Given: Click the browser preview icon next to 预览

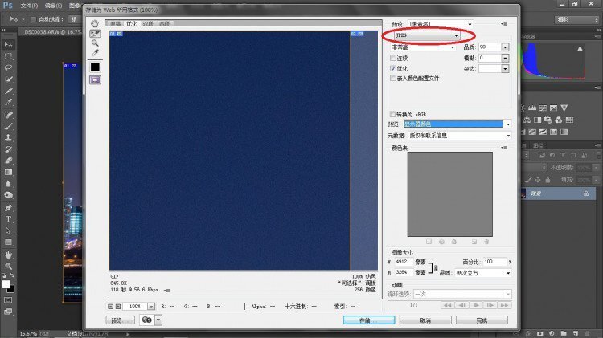Looking at the screenshot, I should 148,320.
